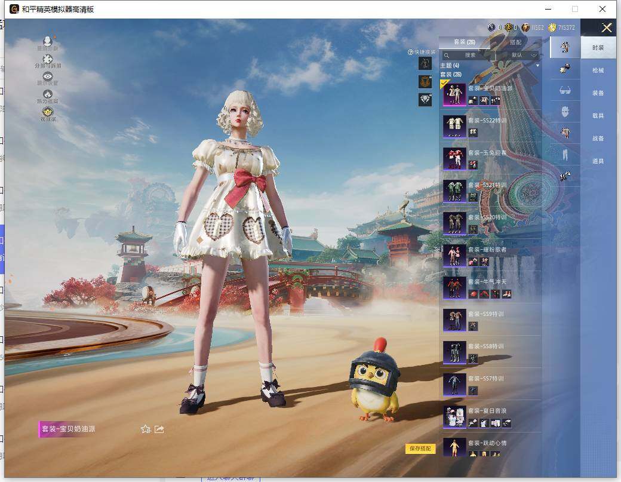Open the 收藏家 collector badge icon

pos(48,112)
